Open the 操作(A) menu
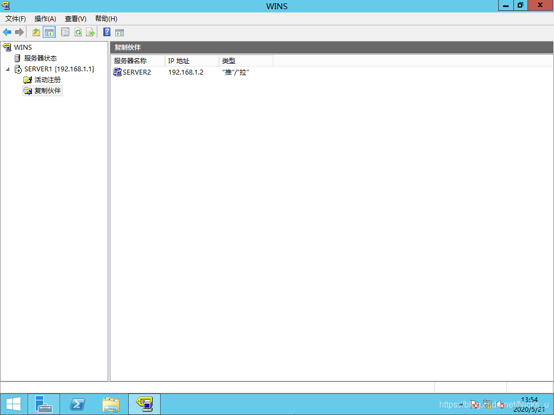Viewport: 554px width, 415px height. tap(45, 19)
